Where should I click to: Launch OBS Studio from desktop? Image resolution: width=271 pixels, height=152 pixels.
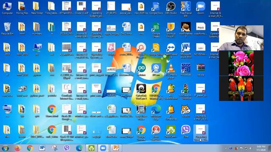(x=171, y=8)
